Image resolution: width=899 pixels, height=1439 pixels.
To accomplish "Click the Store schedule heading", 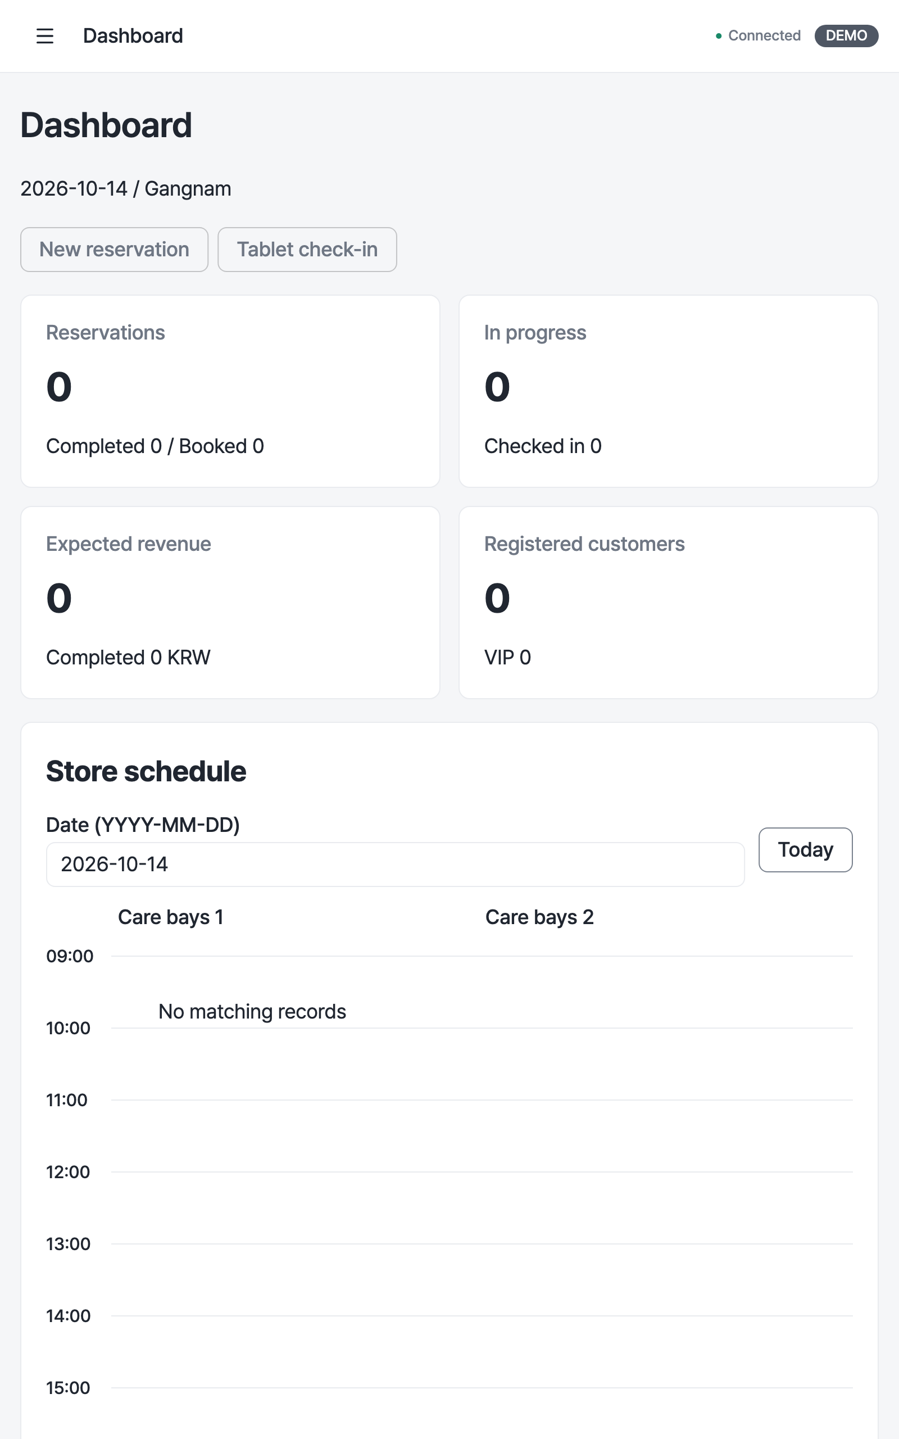I will [146, 771].
